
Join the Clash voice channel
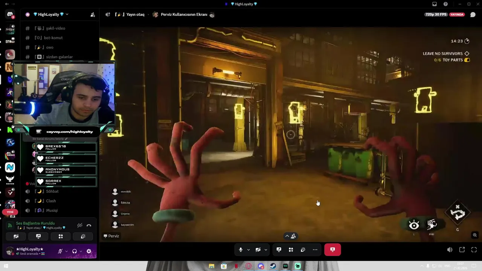[60, 201]
